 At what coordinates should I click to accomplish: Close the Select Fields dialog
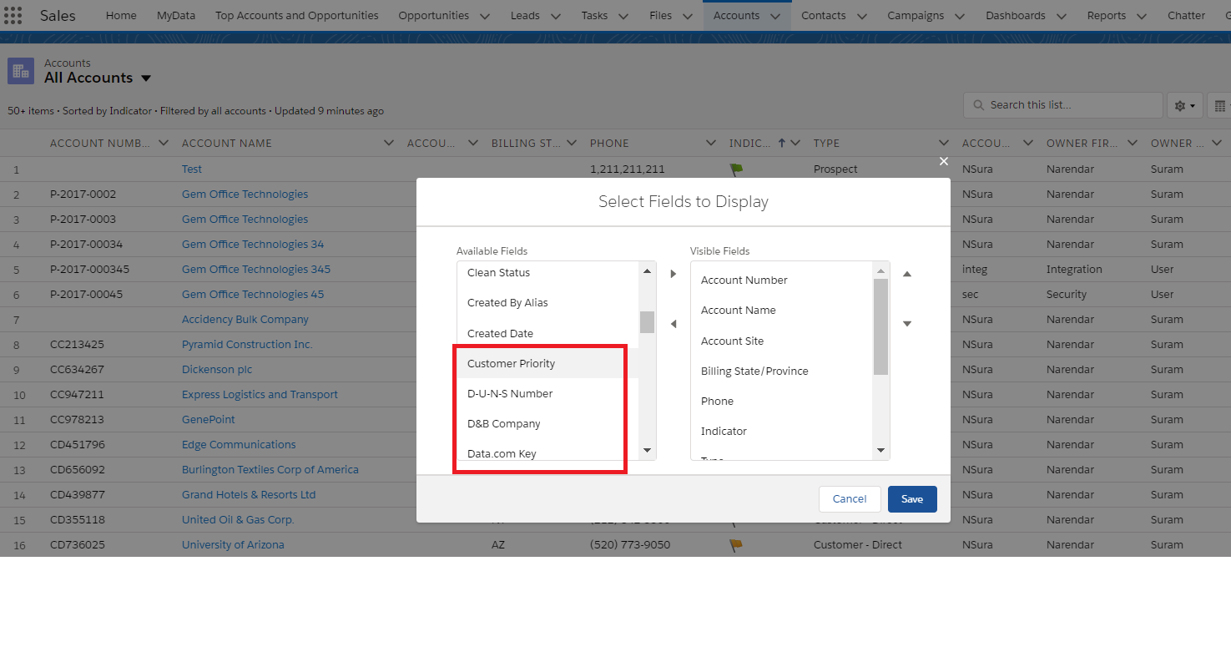944,161
